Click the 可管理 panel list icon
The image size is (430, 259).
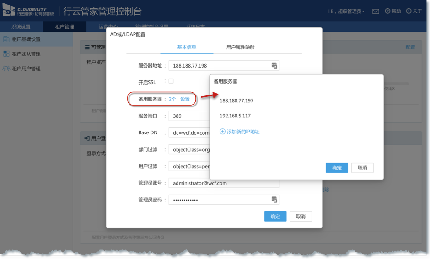[87, 48]
